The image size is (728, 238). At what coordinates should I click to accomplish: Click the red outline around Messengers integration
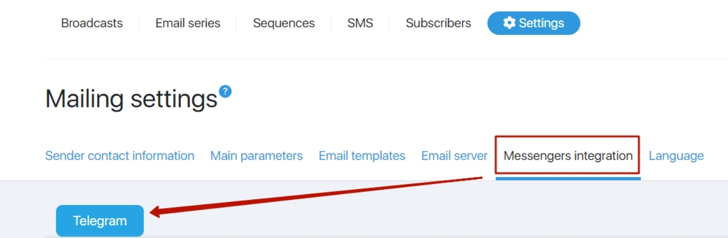[567, 136]
